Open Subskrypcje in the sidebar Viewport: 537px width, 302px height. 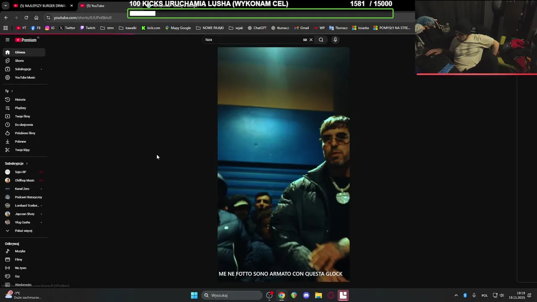tap(23, 69)
